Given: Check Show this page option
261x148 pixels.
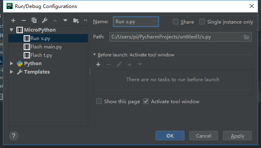Looking at the screenshot, I should pyautogui.click(x=99, y=101).
